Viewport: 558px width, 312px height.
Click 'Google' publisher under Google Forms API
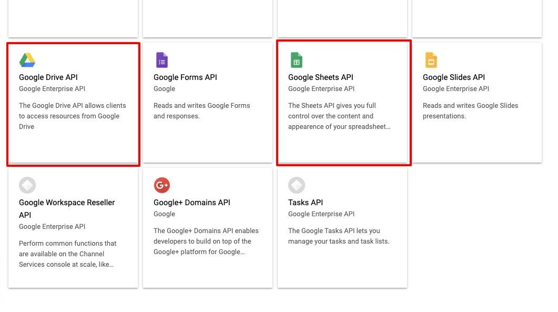(164, 89)
